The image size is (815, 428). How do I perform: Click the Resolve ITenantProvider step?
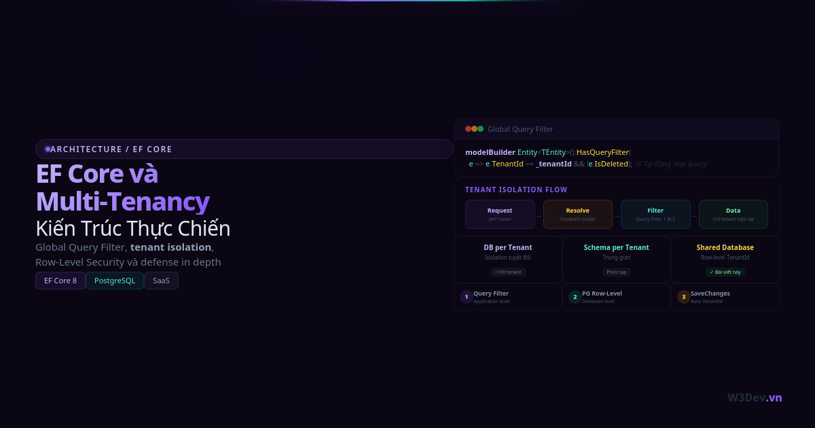tap(577, 215)
